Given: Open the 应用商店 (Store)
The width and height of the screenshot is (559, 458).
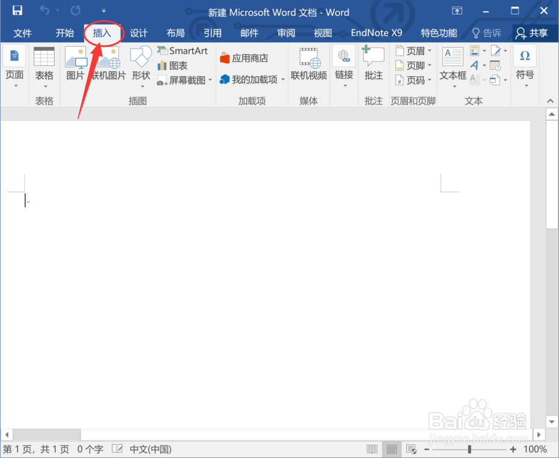Looking at the screenshot, I should coord(244,58).
